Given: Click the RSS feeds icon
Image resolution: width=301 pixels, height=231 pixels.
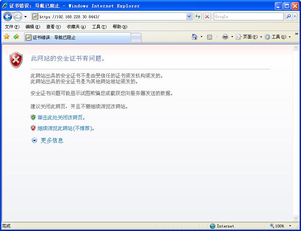Looking at the screenshot, I should [x=210, y=37].
